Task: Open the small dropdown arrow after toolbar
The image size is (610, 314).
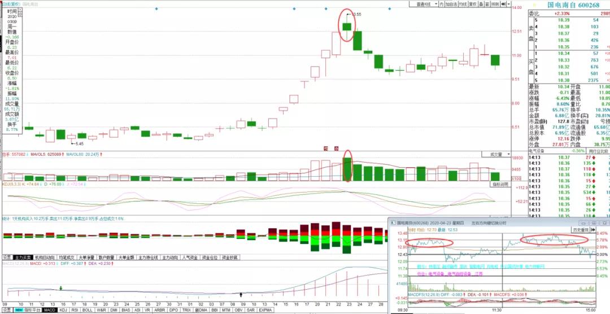Action: 508,3
